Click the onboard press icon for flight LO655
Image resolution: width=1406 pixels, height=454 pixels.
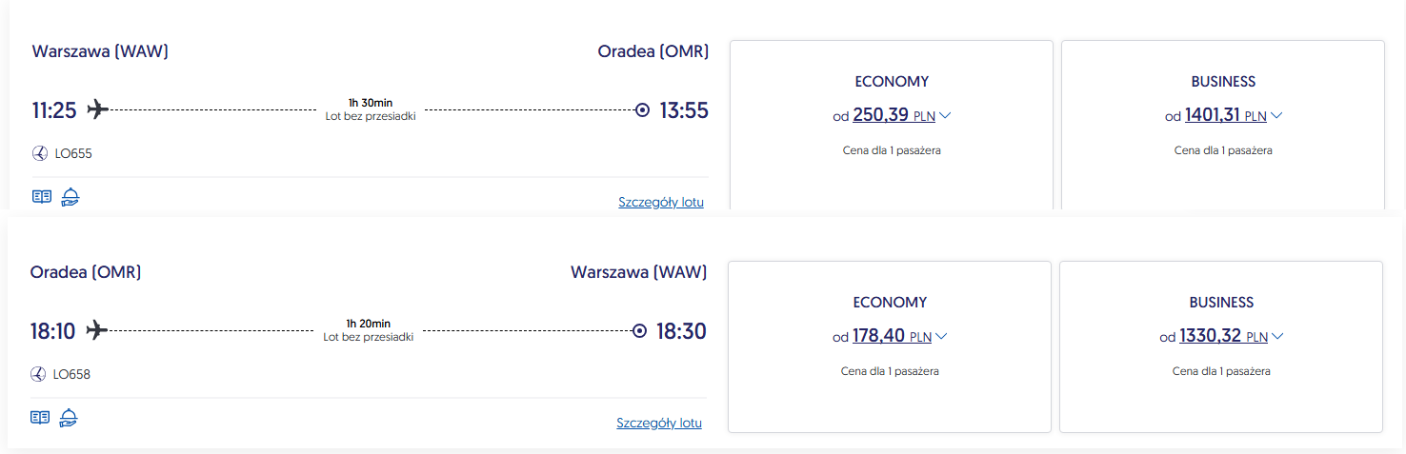coord(41,197)
